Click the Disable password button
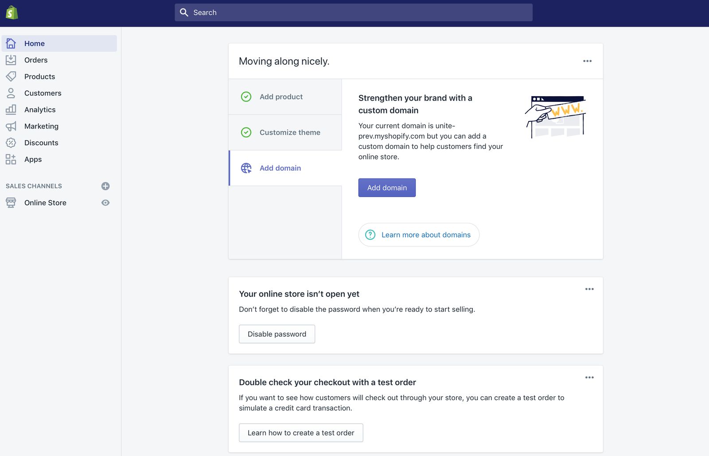 tap(277, 334)
